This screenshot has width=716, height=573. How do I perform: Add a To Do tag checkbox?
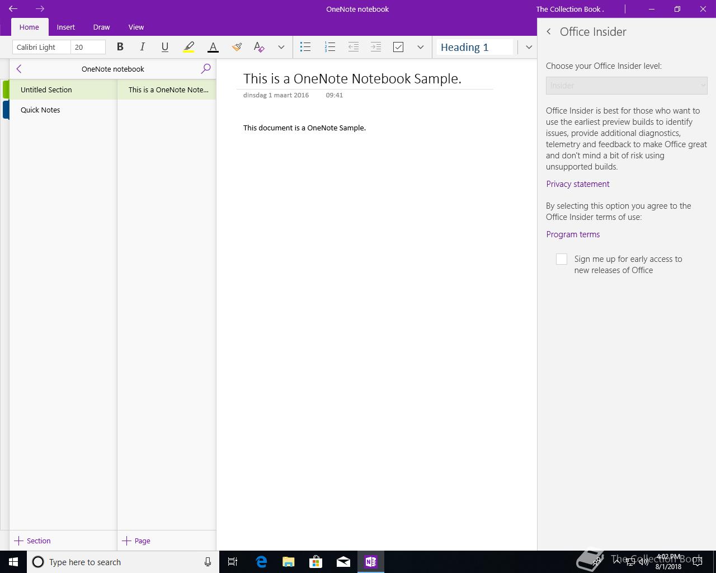coord(398,47)
